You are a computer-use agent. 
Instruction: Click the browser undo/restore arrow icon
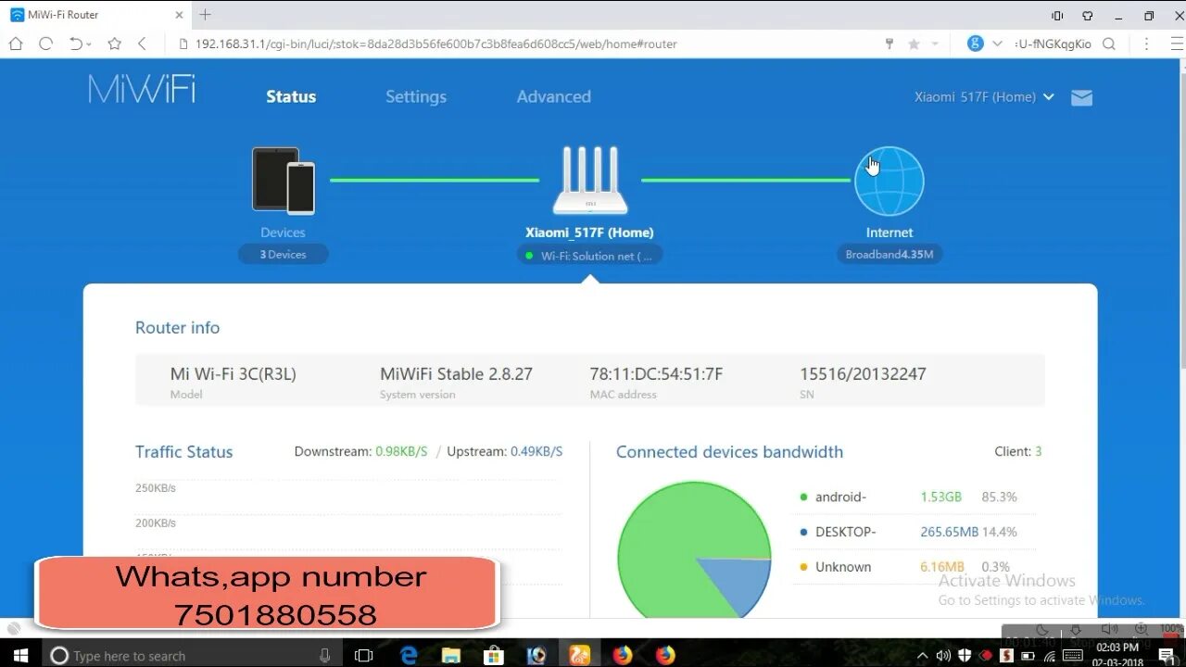pyautogui.click(x=77, y=44)
